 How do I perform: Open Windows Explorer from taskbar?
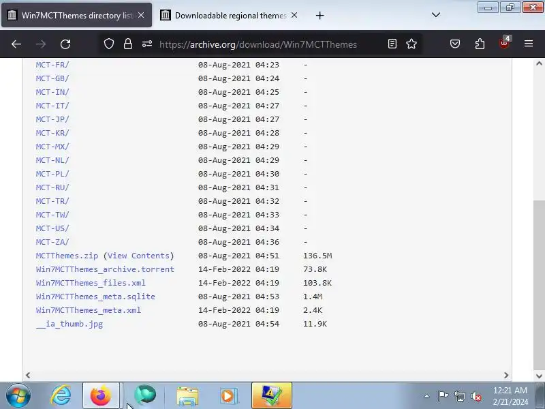coord(187,396)
